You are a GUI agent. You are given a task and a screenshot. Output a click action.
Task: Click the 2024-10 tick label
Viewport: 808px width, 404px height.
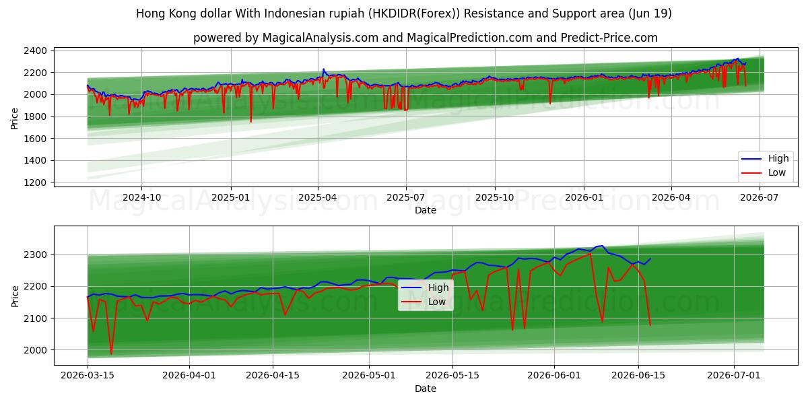(141, 197)
